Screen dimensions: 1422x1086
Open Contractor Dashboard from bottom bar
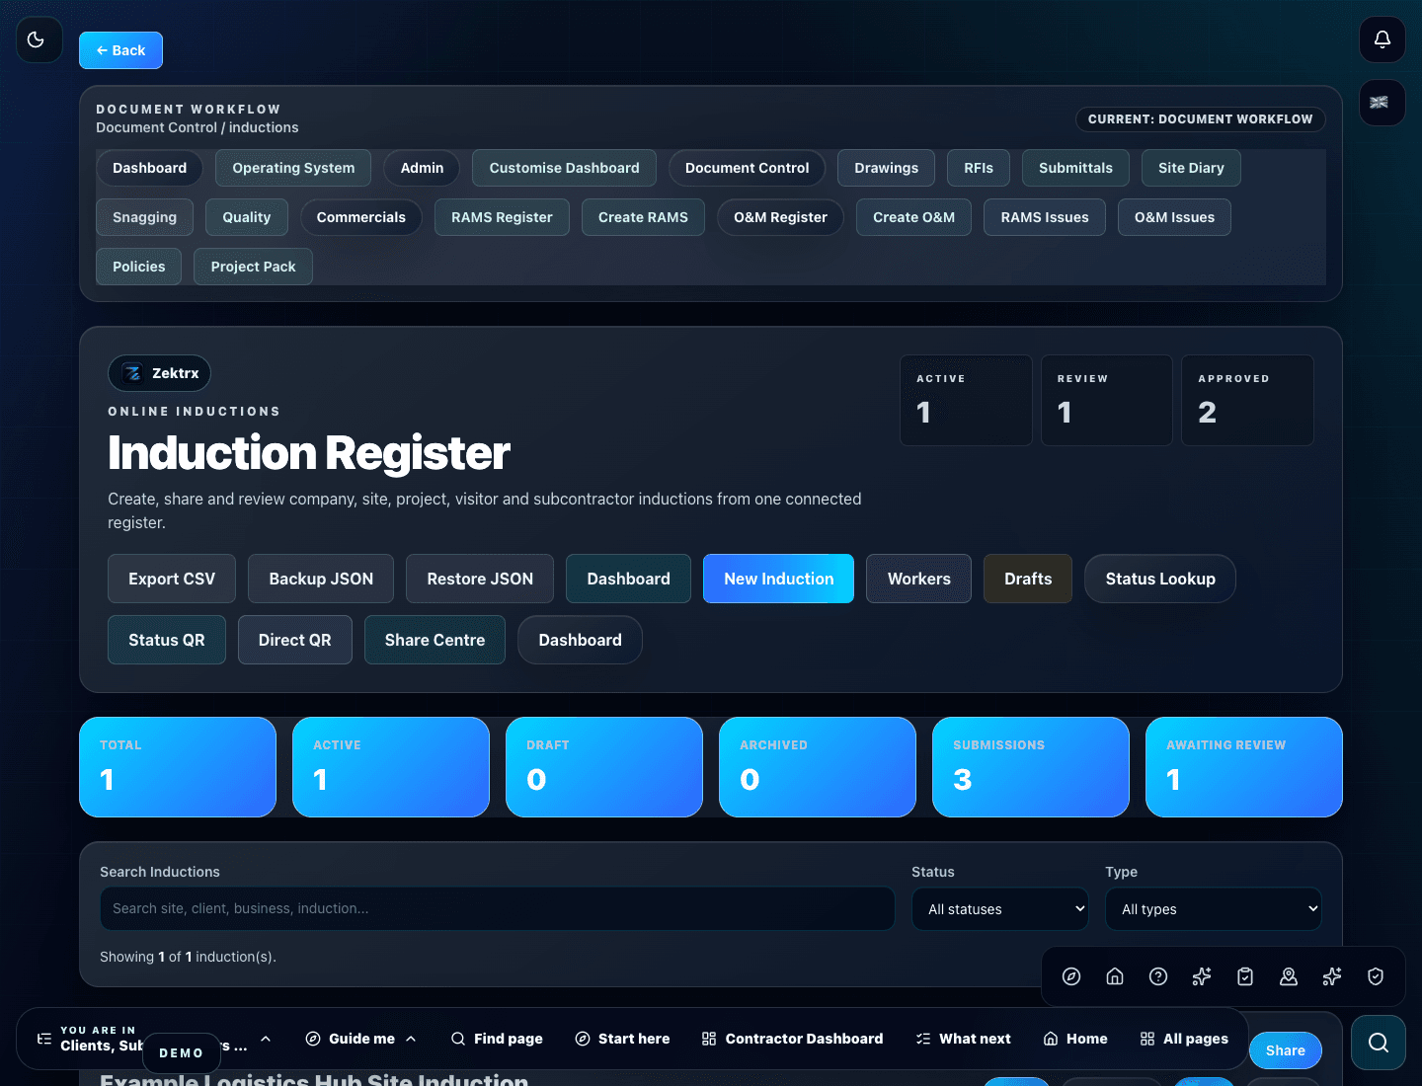[792, 1039]
